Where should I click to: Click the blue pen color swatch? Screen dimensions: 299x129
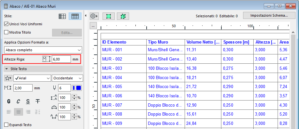[77, 88]
